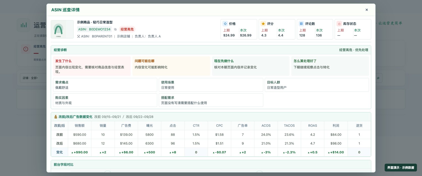Click the search icon in the background page
This screenshot has width=422, height=176.
(378, 78)
